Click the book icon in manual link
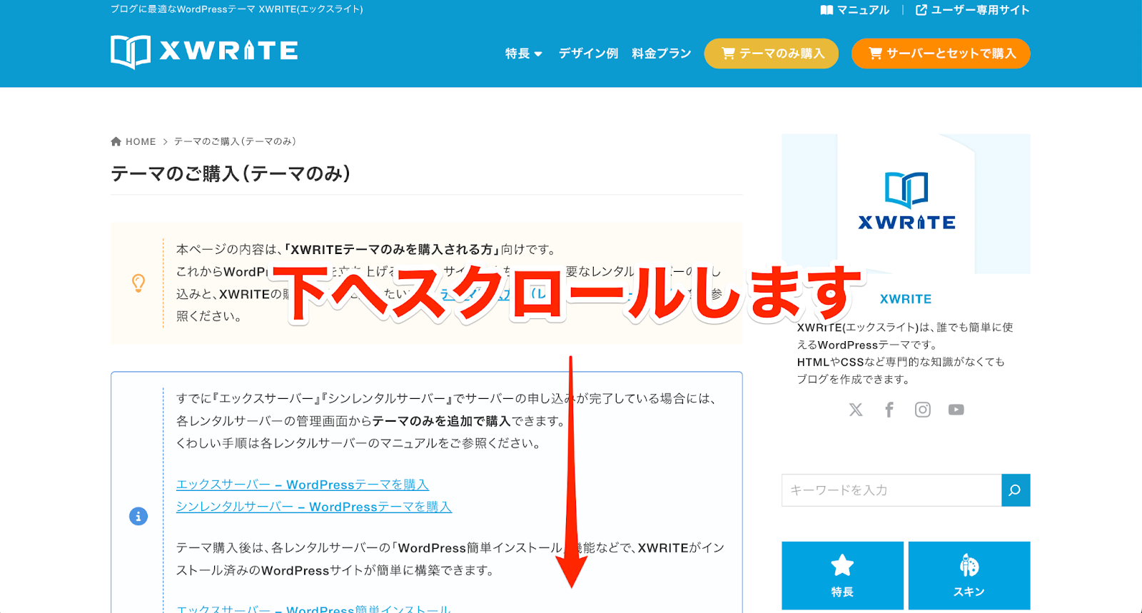 click(827, 10)
